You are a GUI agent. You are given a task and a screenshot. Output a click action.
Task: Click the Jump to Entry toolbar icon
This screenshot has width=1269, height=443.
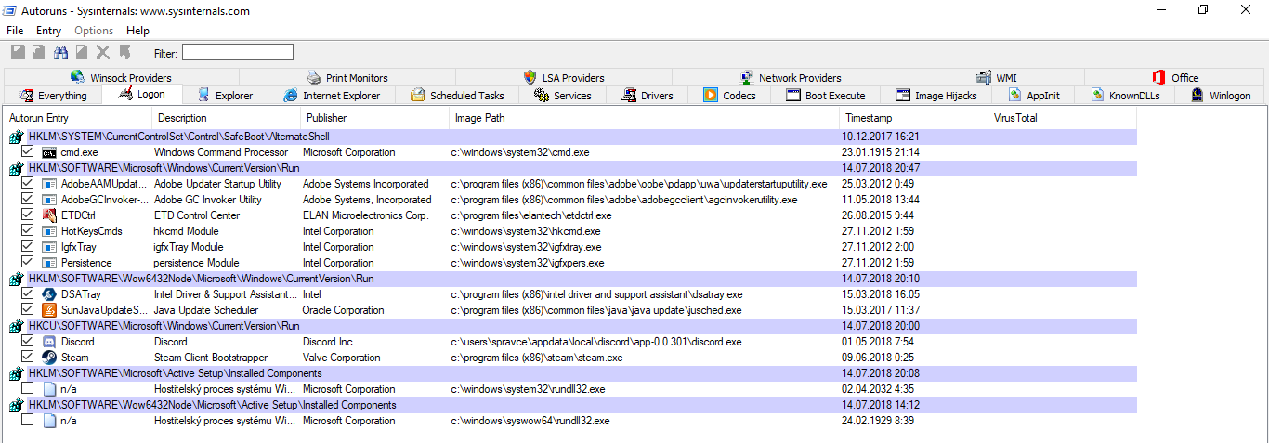(124, 53)
